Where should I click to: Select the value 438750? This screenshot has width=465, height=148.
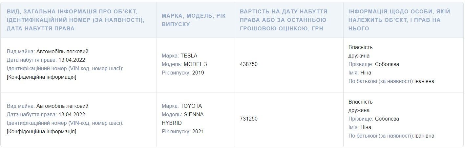[x=249, y=64]
